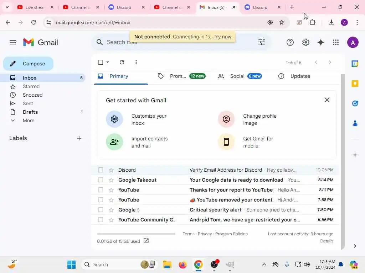365x273 pixels.
Task: Open Gmail settings gear icon
Action: (305, 42)
